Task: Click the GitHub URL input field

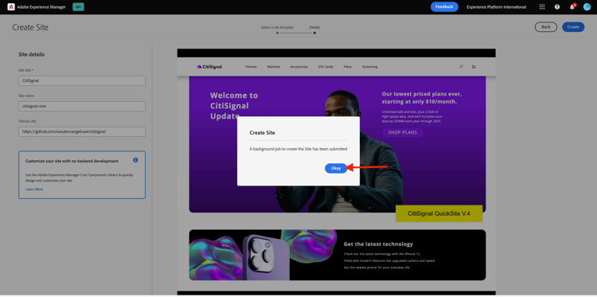Action: (82, 131)
